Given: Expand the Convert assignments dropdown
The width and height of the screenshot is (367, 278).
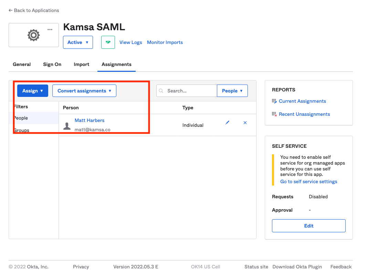Looking at the screenshot, I should click(x=84, y=91).
